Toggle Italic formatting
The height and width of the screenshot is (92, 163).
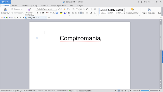(40, 13)
